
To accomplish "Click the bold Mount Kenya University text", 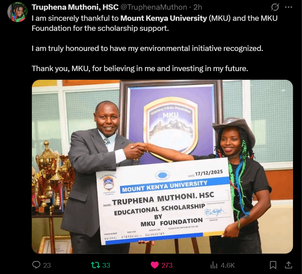I will [x=163, y=18].
